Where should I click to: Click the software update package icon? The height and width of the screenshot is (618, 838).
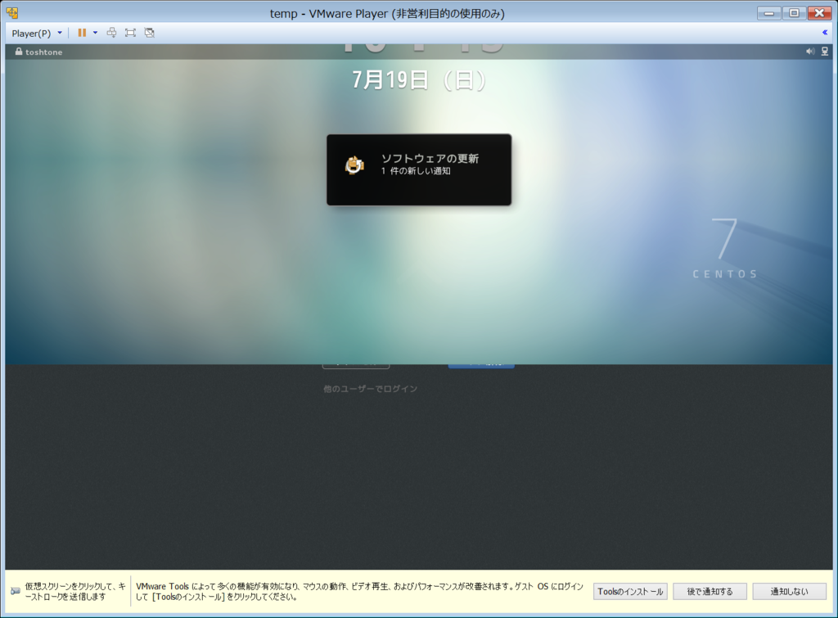click(x=354, y=165)
